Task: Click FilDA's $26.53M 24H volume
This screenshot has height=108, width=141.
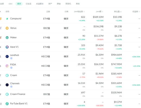Action: pos(99,64)
